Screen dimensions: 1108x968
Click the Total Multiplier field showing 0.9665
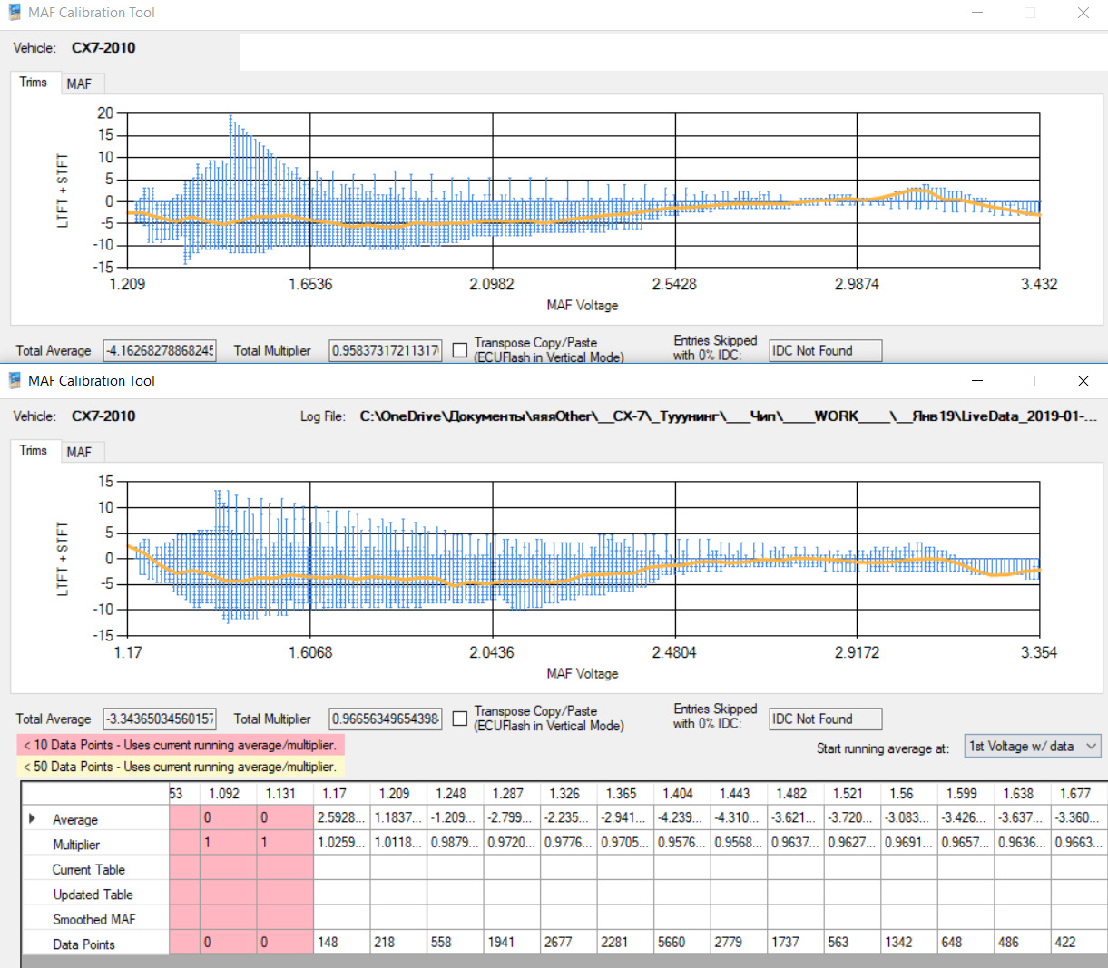[x=386, y=719]
